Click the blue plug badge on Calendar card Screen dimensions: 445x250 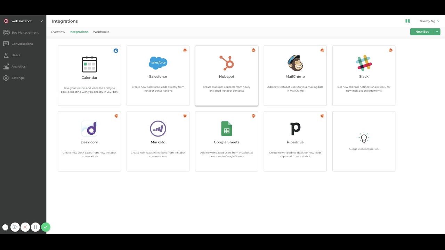pos(116,51)
